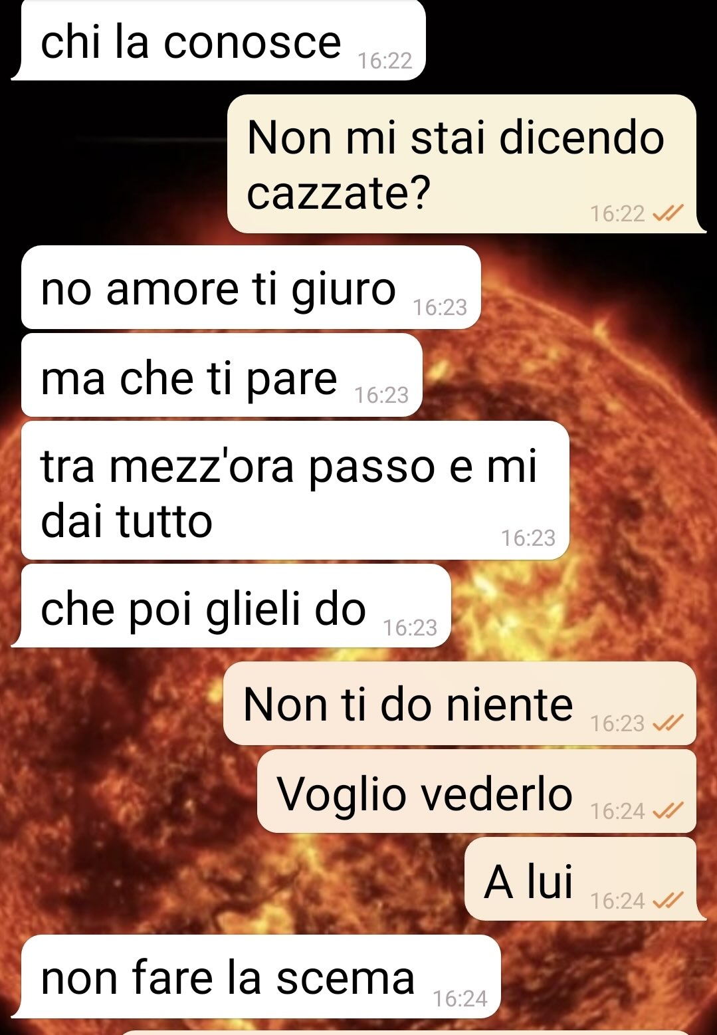Tap the double-check icon on 'Voglio vederlo'

tap(668, 811)
